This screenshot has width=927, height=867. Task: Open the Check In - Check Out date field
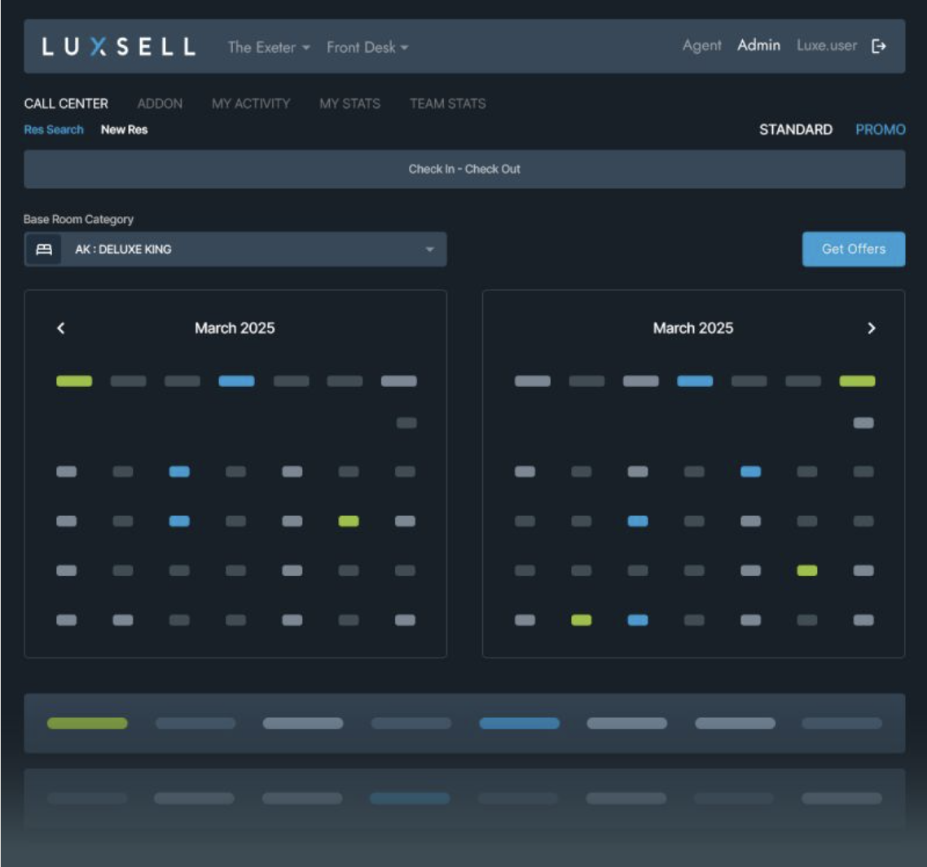point(464,169)
